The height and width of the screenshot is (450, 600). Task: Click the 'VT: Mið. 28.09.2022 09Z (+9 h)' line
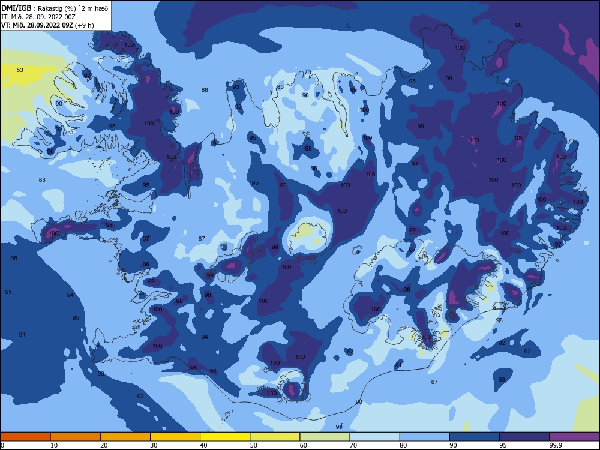click(47, 25)
